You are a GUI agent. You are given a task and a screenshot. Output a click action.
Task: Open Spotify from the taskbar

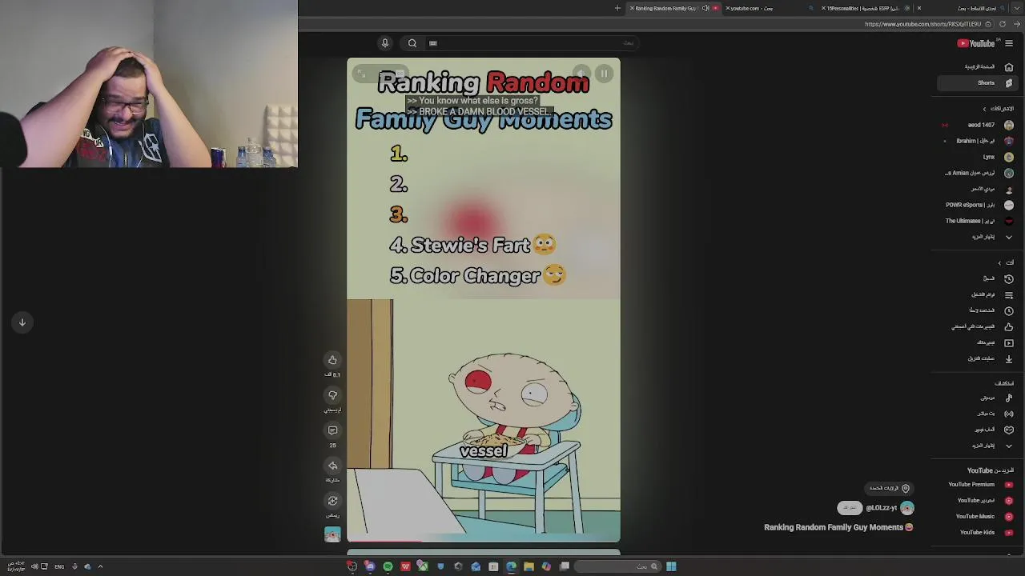[388, 566]
